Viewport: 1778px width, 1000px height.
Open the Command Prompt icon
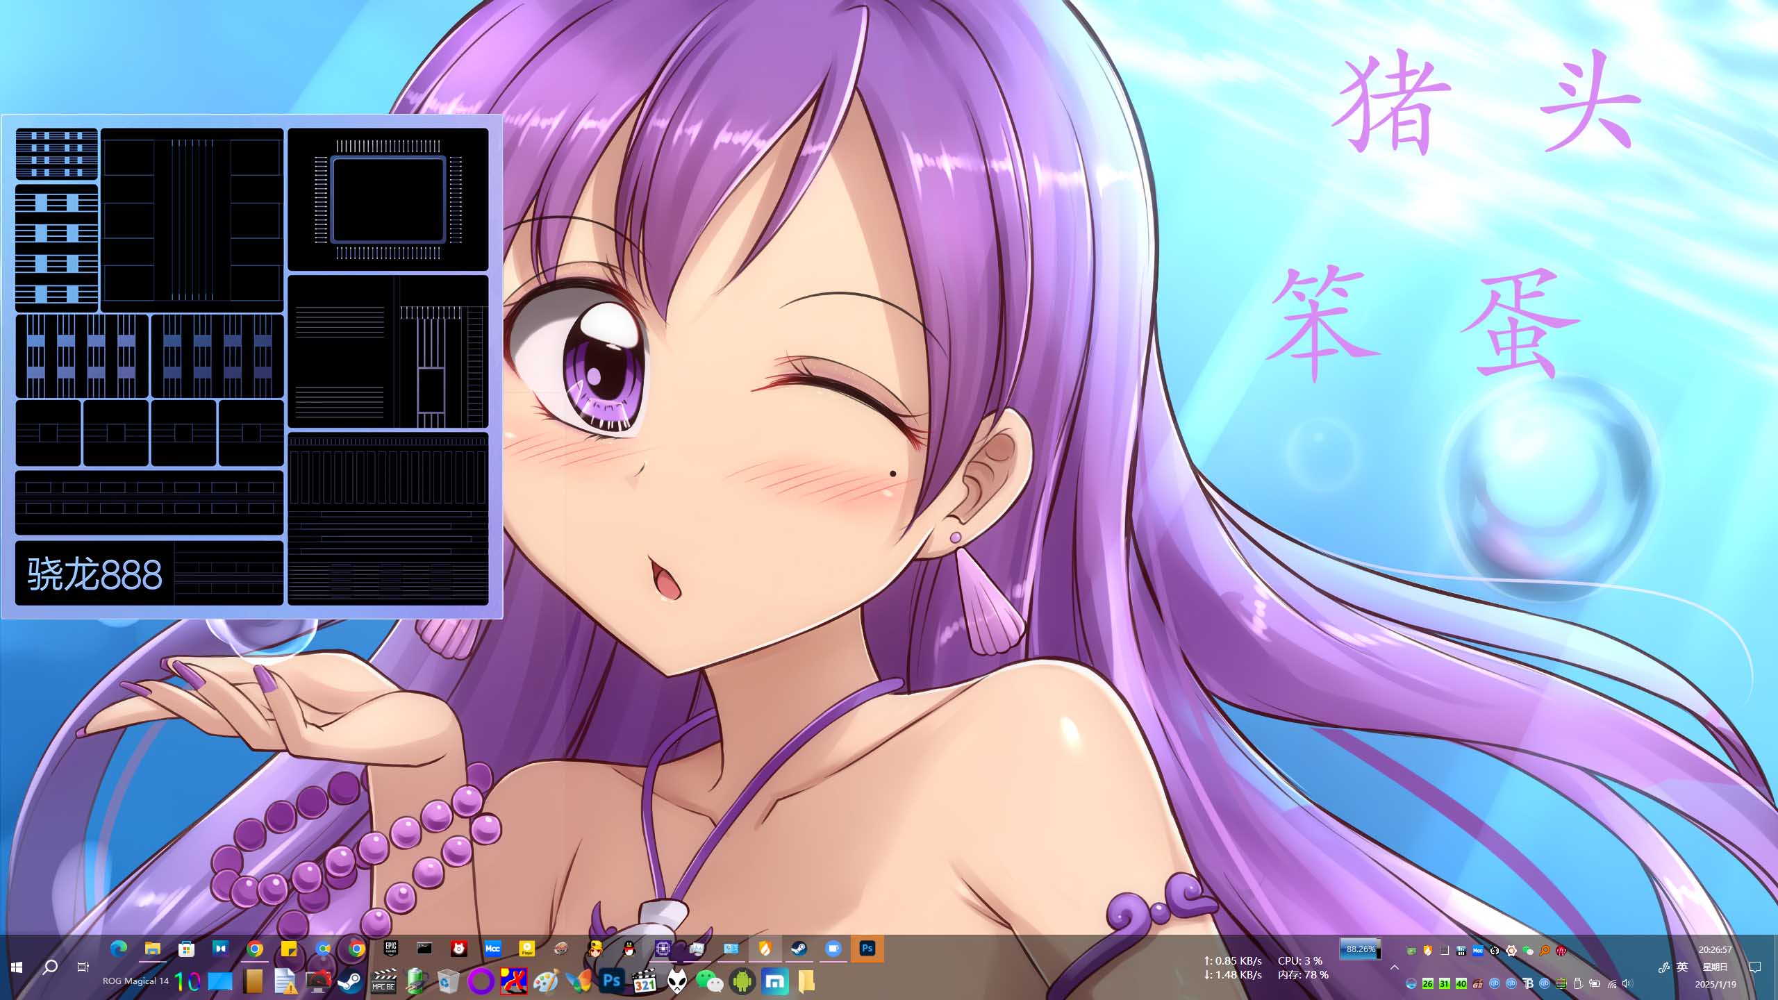click(x=424, y=949)
